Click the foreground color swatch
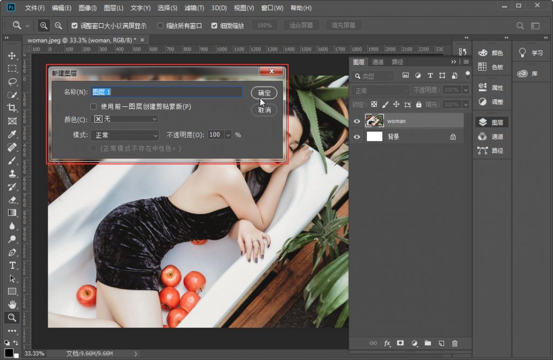The image size is (553, 360). [x=9, y=352]
